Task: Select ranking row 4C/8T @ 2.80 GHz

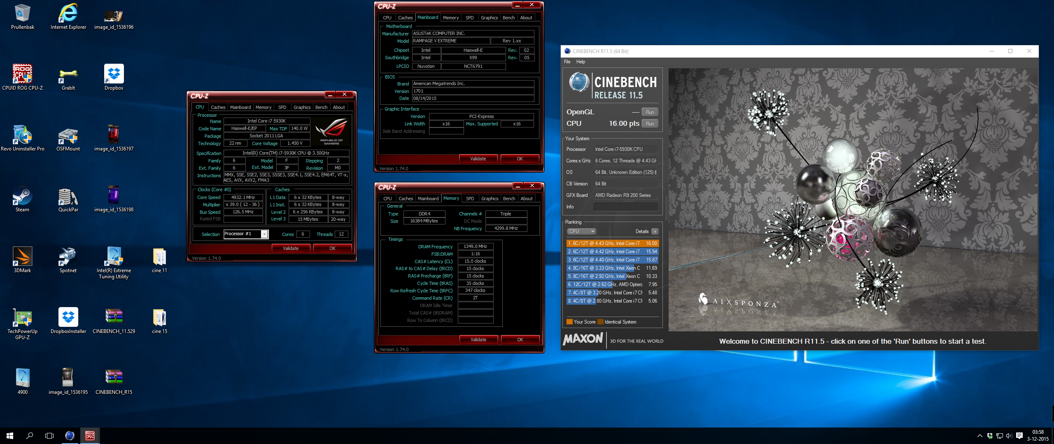Action: tap(613, 301)
